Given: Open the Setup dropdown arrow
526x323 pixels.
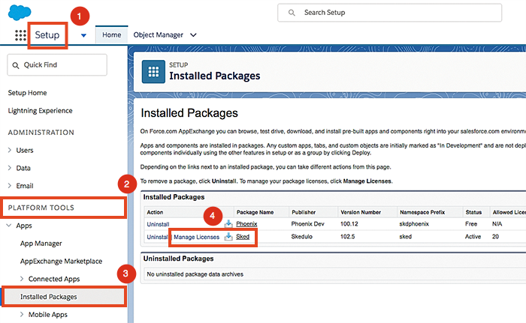Looking at the screenshot, I should (83, 35).
